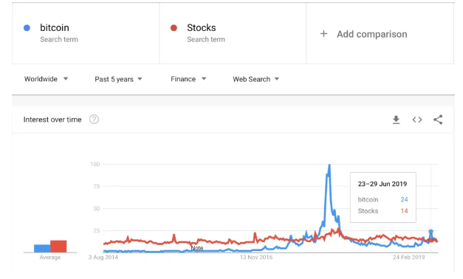Click the red average bar

click(x=58, y=247)
